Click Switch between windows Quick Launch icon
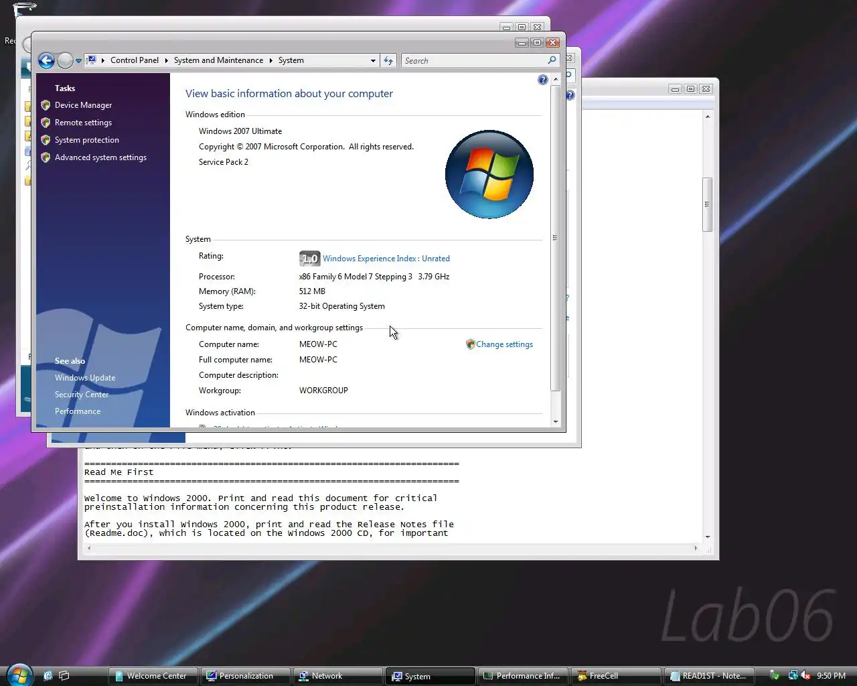857x686 pixels. click(x=64, y=676)
